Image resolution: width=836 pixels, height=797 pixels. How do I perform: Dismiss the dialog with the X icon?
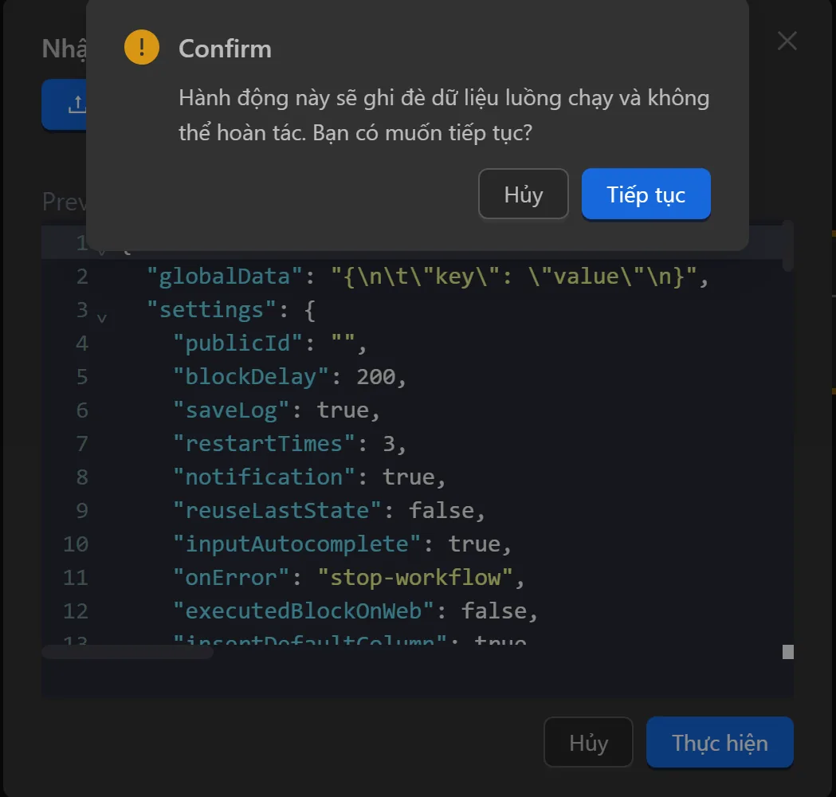point(787,40)
